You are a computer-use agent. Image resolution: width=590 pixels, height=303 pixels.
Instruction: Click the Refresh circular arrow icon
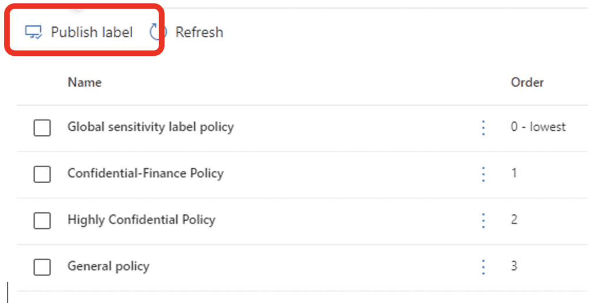click(158, 32)
